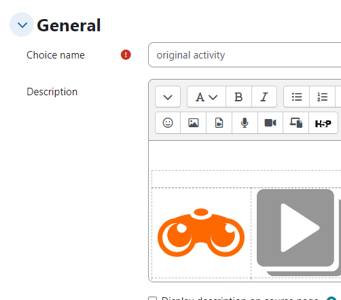Image resolution: width=341 pixels, height=300 pixels.
Task: Insert an unordered bullet list
Action: click(x=297, y=97)
